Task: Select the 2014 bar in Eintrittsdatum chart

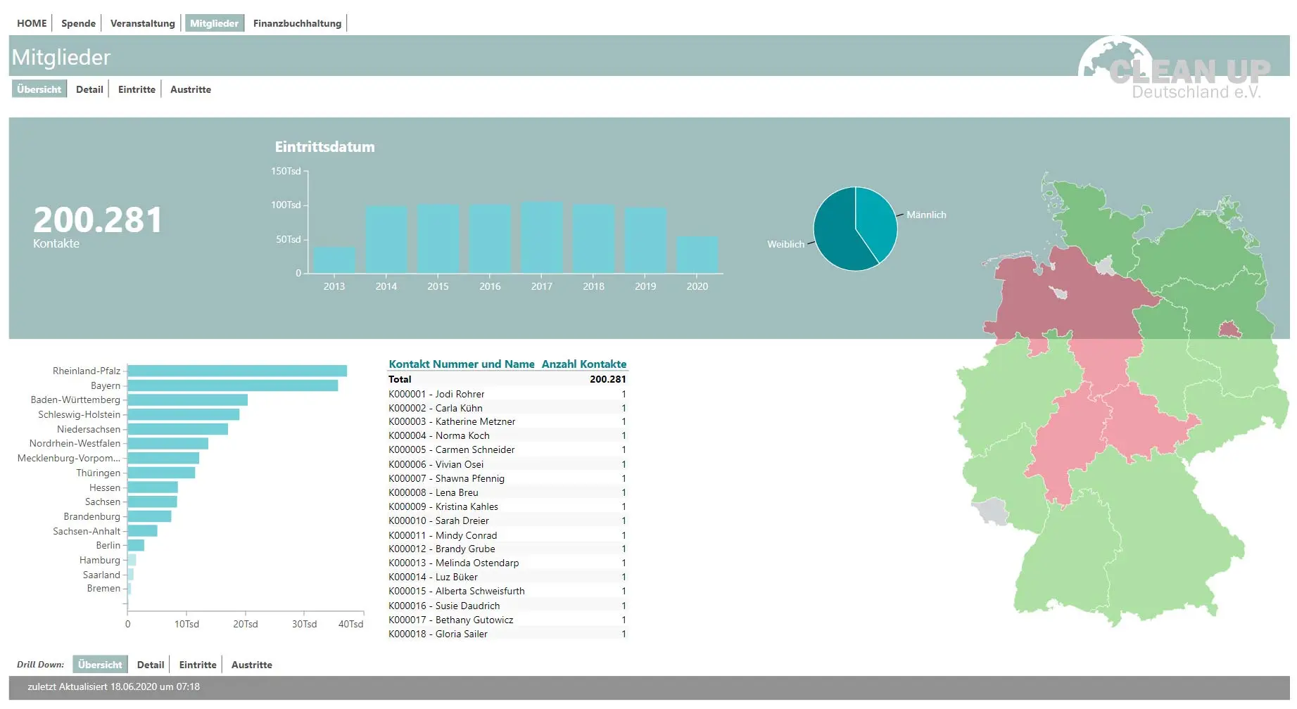Action: (386, 239)
